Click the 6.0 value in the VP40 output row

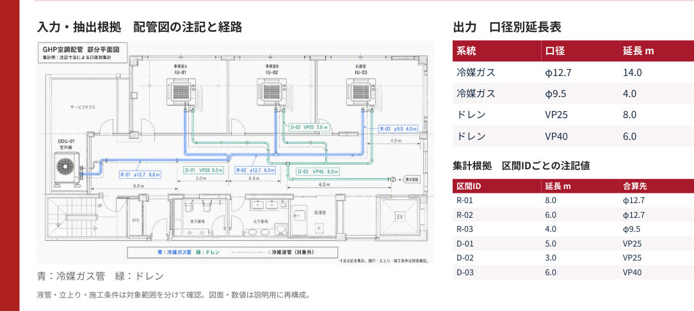[x=629, y=136]
